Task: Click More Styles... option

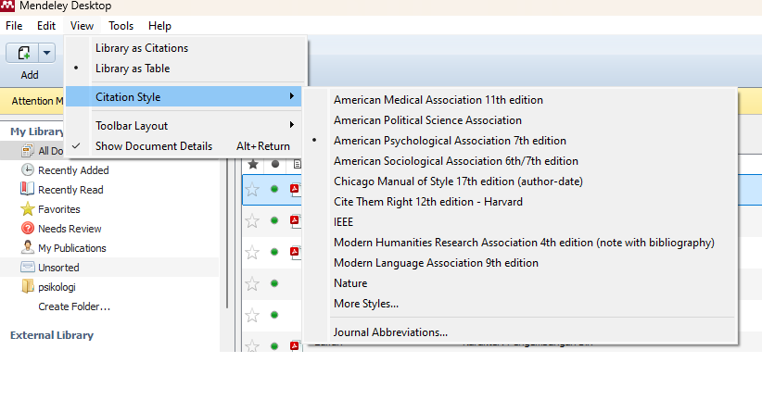Action: click(x=366, y=304)
